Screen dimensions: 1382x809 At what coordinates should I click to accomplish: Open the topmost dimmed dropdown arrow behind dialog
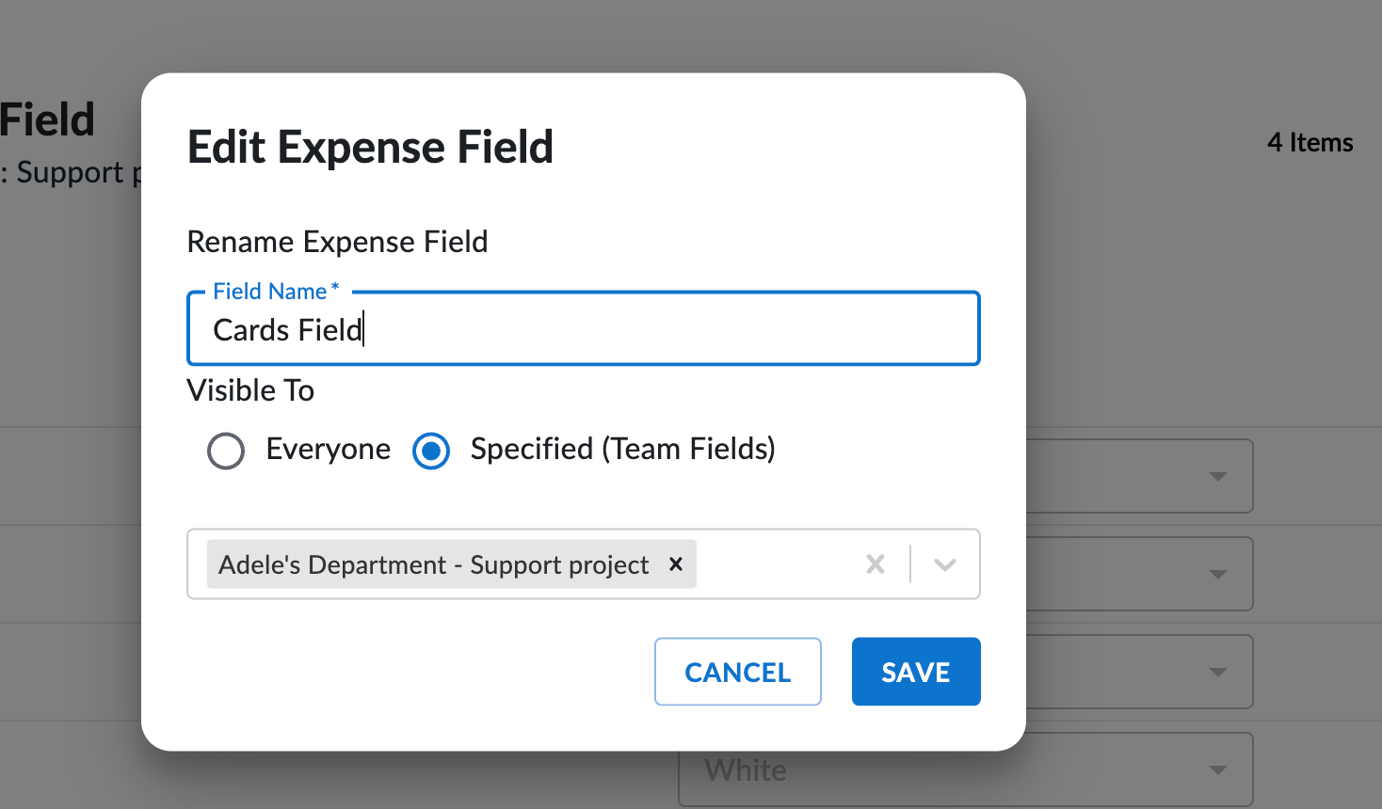click(1217, 476)
